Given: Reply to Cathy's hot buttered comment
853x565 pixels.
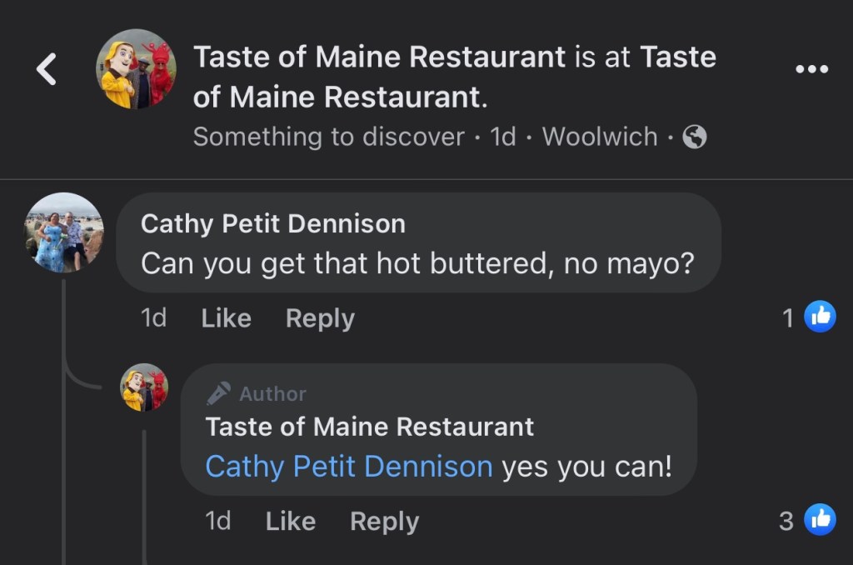Looking at the screenshot, I should (x=320, y=317).
